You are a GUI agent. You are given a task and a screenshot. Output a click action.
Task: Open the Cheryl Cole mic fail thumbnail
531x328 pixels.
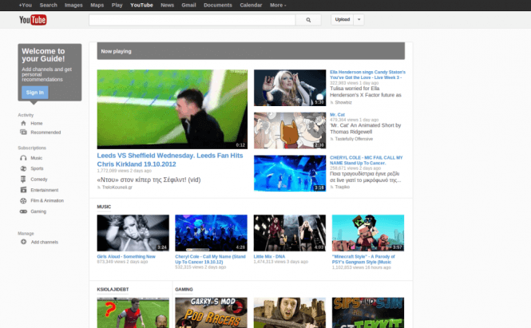290,173
